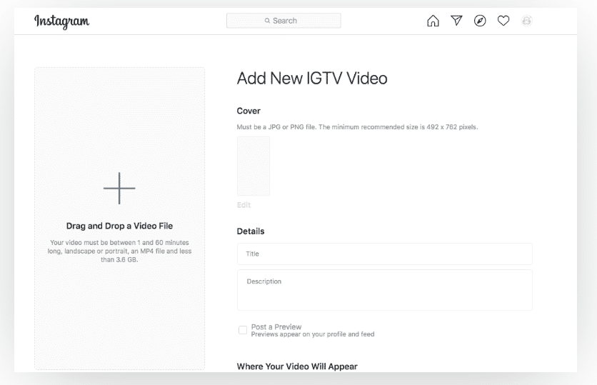Click into the Description text area

tap(384, 290)
